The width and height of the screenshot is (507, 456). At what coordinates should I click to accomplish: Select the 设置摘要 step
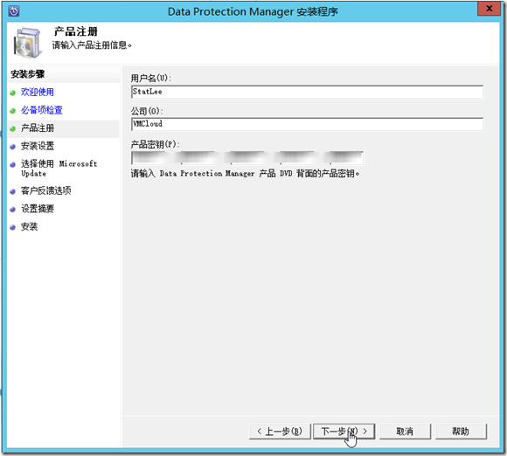tap(38, 209)
